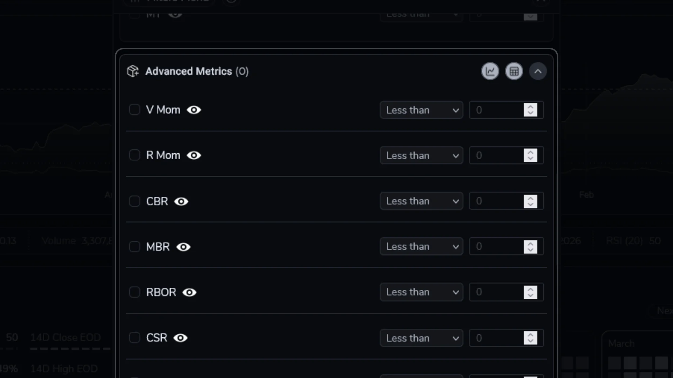Open the MBR Less than dropdown

(421, 246)
